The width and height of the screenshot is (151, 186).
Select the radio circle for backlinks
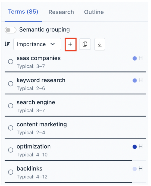11,172
